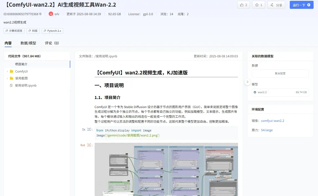
Task: Click the share (分享) button
Action: 276,5
